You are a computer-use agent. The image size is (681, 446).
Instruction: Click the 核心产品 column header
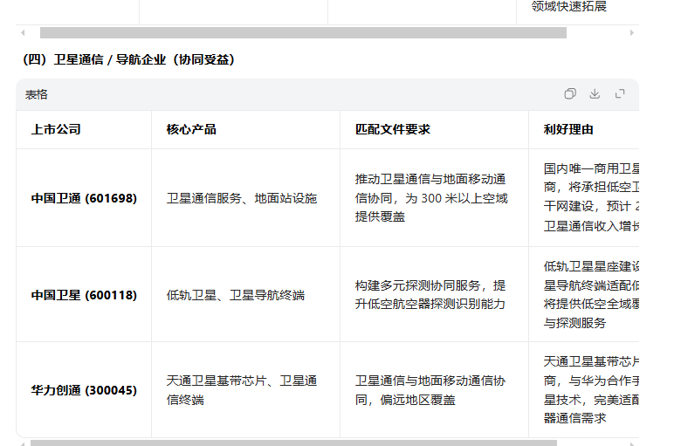pyautogui.click(x=246, y=129)
